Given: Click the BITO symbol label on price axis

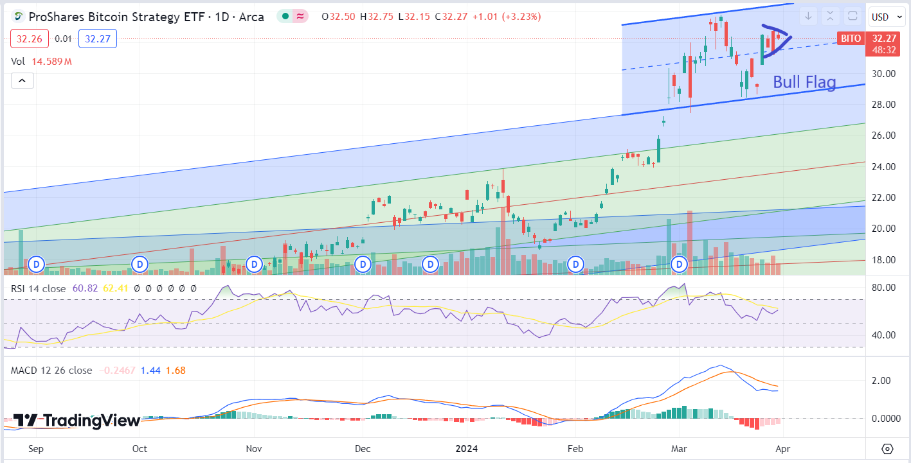Looking at the screenshot, I should [851, 39].
